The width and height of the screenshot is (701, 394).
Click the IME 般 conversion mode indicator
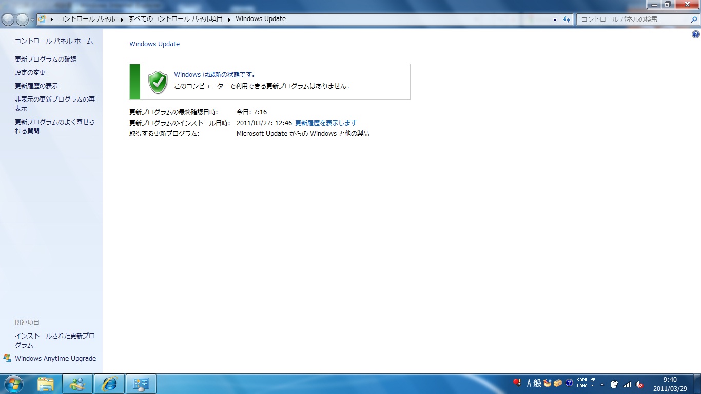coord(538,383)
